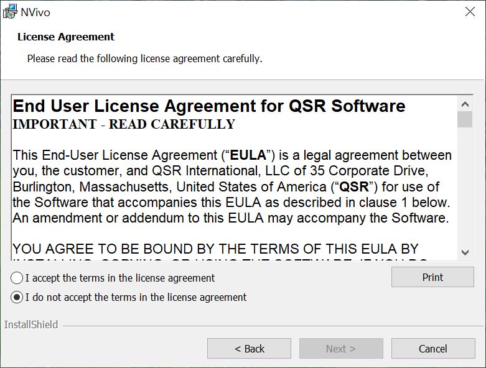Click the 'License Agreement' header title
Screen dimensions: 486x368
click(x=66, y=37)
